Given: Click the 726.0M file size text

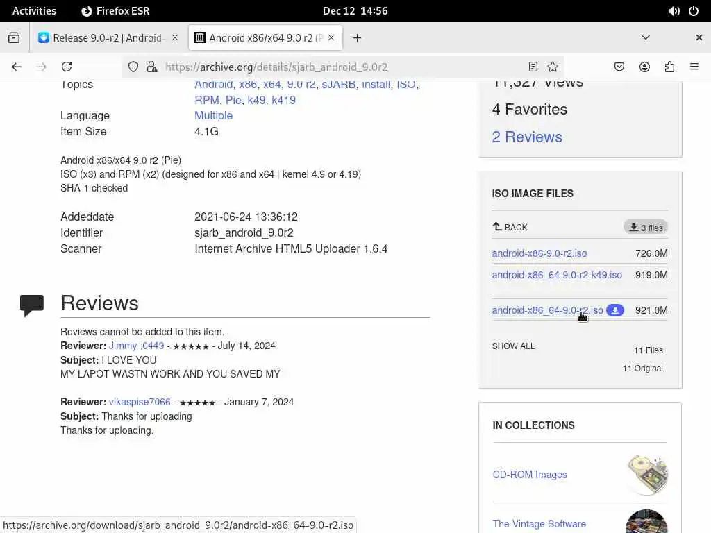Looking at the screenshot, I should [651, 253].
